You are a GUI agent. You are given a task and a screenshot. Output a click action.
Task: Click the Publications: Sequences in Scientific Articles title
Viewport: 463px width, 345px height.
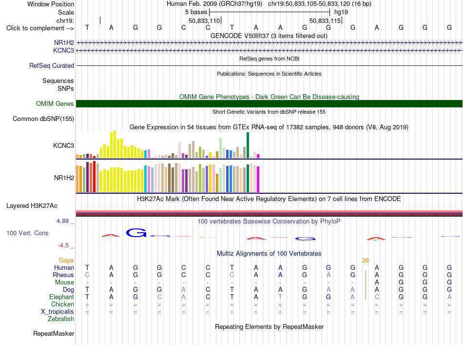click(x=269, y=74)
